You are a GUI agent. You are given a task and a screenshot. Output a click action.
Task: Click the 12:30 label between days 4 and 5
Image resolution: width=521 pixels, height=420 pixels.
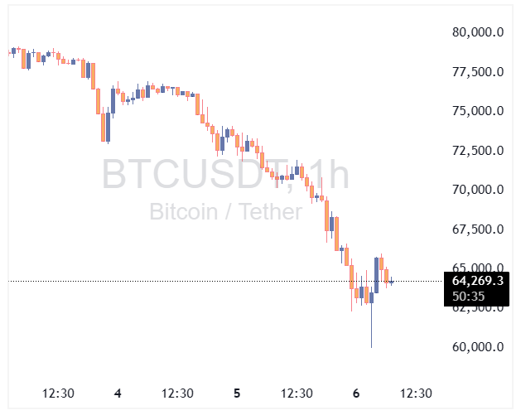click(177, 393)
